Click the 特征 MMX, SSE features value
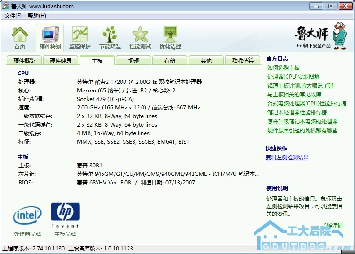355x254 pixels. (x=133, y=142)
